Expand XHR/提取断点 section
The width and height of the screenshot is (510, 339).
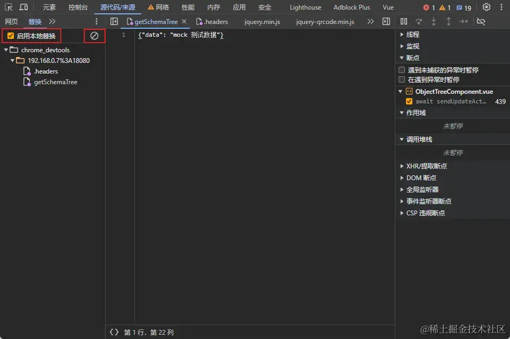[402, 166]
